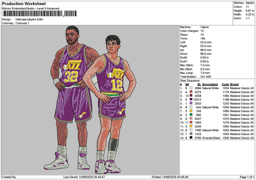This screenshot has height=180, width=256.
Task: Select the purple swatch in the 10512 stitches row
Action: pos(191,99)
